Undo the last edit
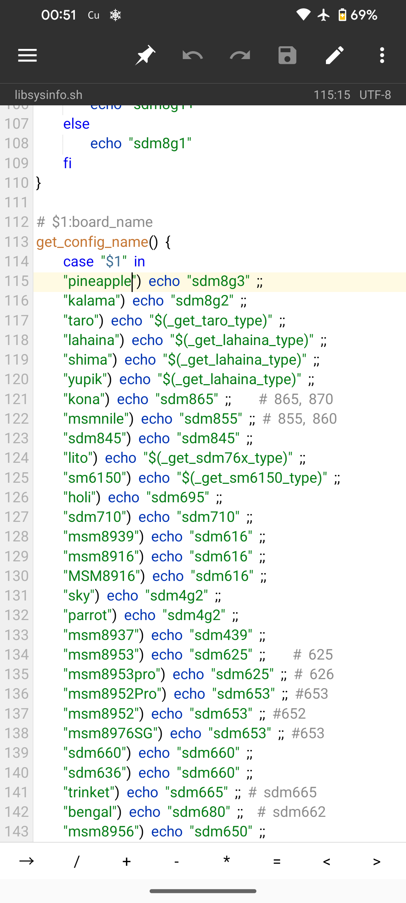Screen dimensions: 406x903 pyautogui.click(x=192, y=56)
